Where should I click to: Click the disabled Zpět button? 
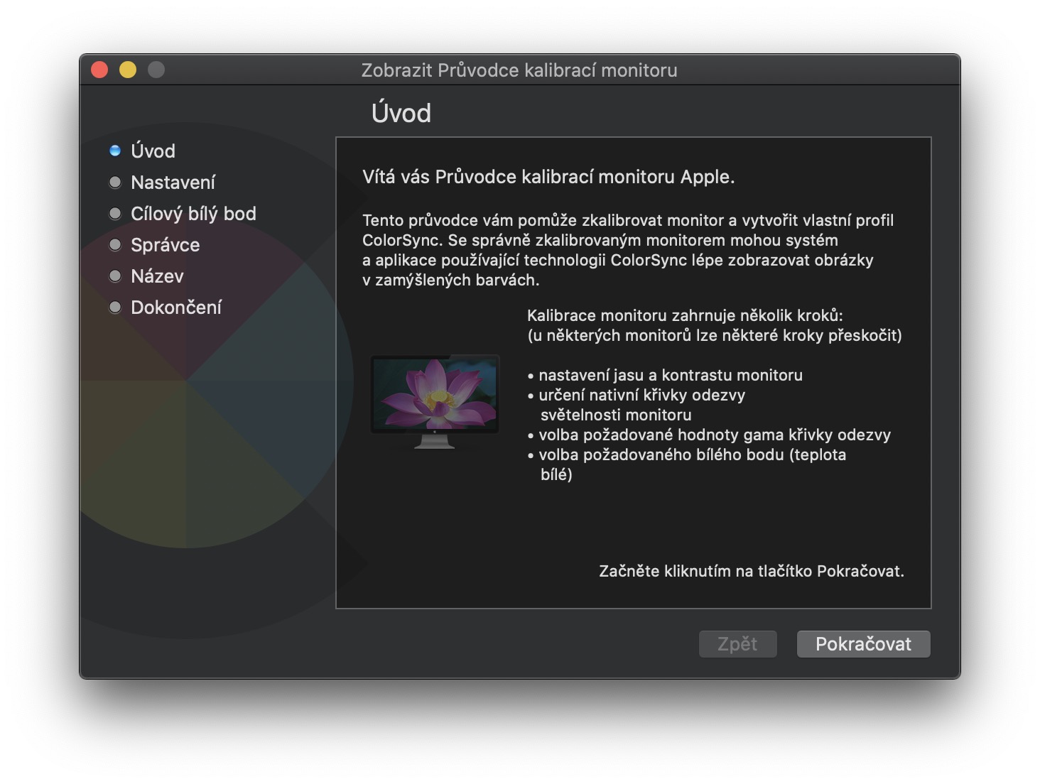737,644
